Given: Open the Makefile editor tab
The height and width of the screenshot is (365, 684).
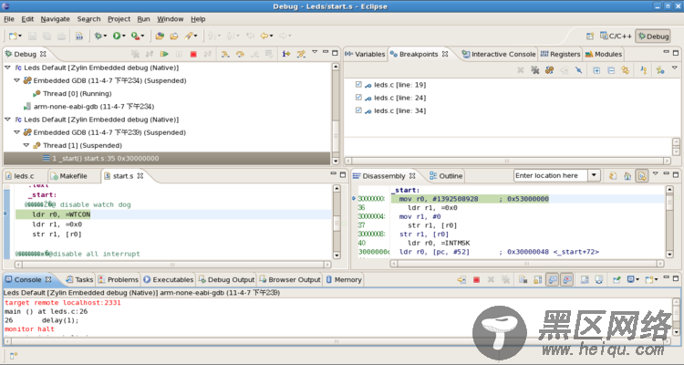Looking at the screenshot, I should tap(69, 176).
